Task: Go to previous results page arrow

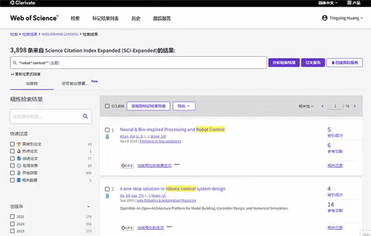Action: [x=323, y=106]
